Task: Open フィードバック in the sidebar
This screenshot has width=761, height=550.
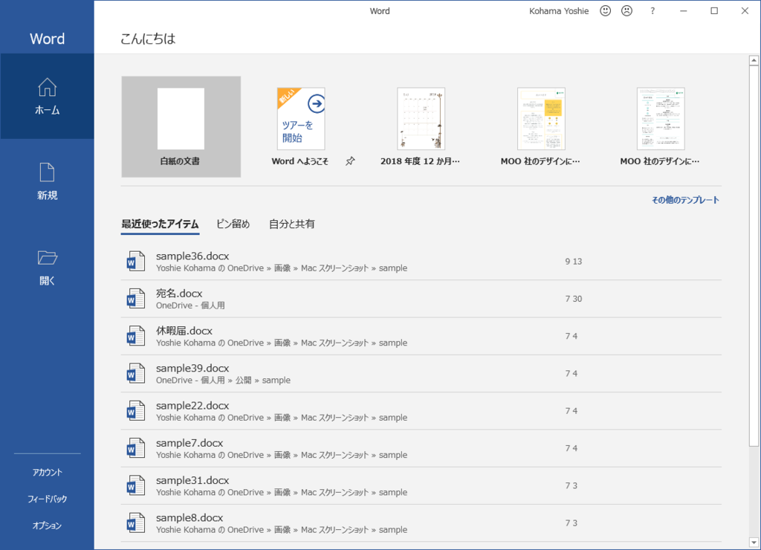Action: coord(47,499)
